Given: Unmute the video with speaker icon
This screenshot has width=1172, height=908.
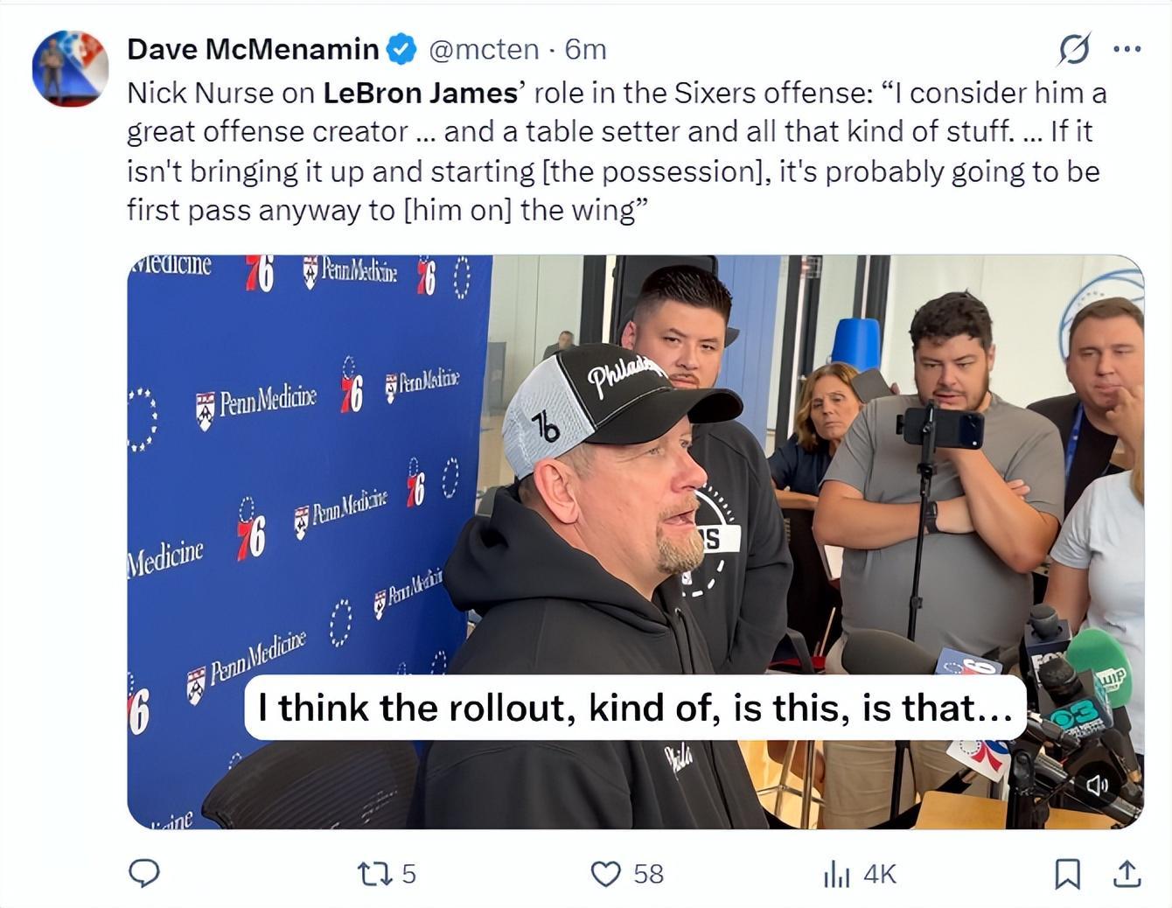Looking at the screenshot, I should (x=1097, y=785).
